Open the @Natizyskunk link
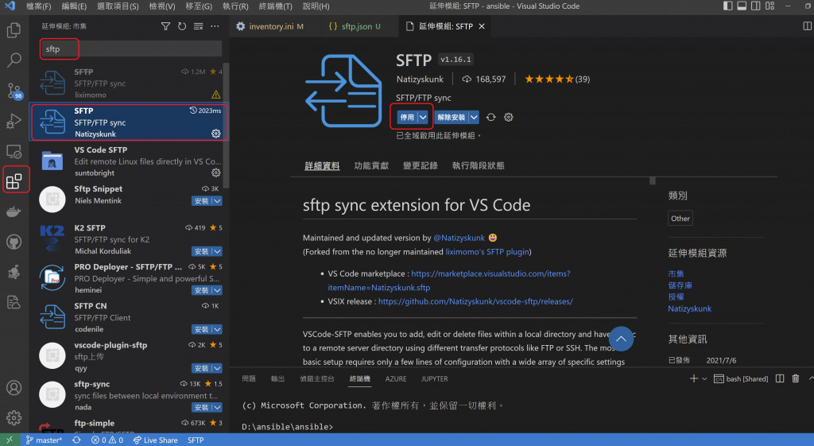This screenshot has height=446, width=814. pyautogui.click(x=459, y=238)
